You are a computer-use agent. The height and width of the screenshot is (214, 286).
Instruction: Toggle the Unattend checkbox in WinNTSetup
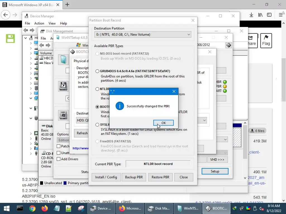pos(59,153)
